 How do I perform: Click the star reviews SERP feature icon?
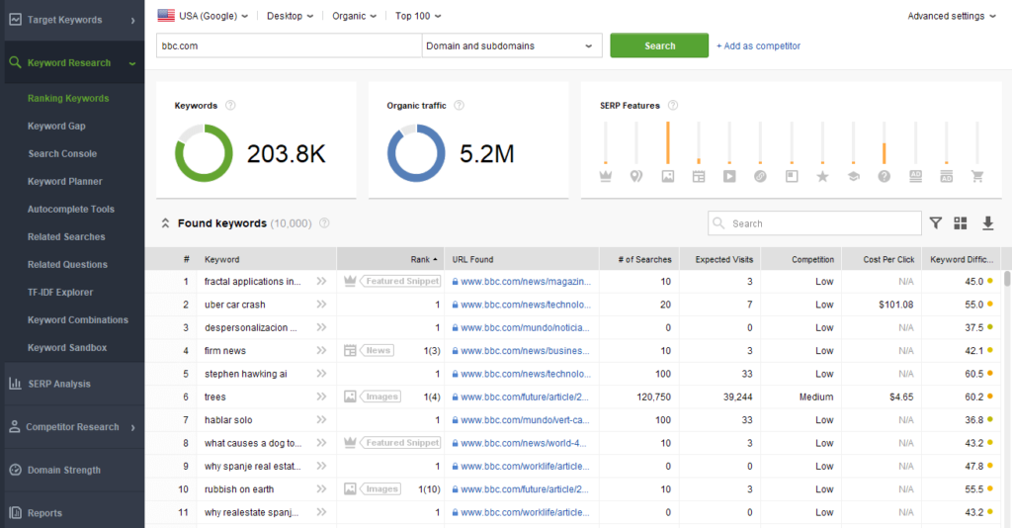click(x=822, y=176)
